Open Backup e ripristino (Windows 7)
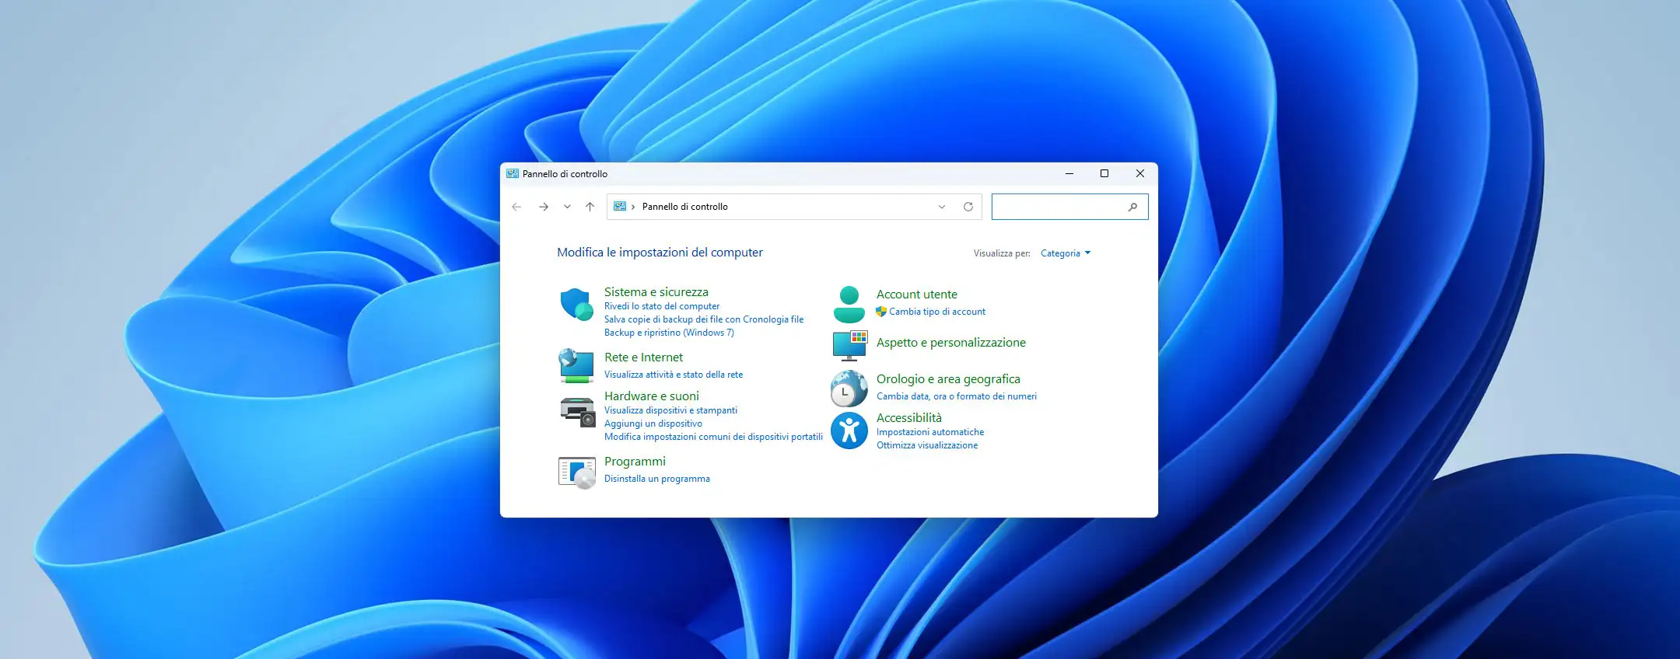The width and height of the screenshot is (1680, 659). pyautogui.click(x=669, y=333)
